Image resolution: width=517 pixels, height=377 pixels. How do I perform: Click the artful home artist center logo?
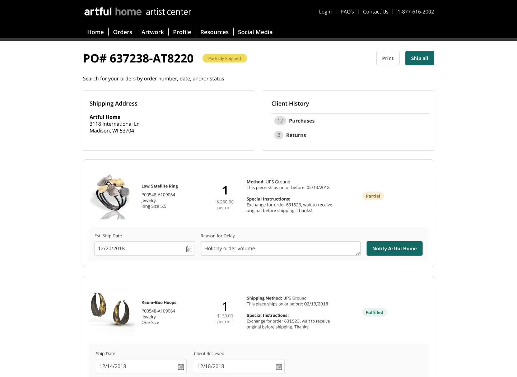[138, 12]
